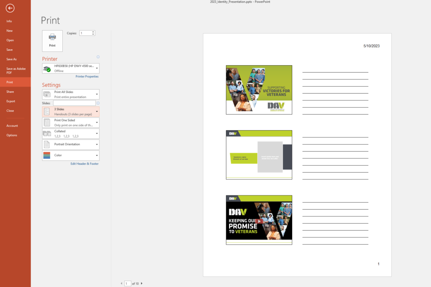
Task: Open the Printer Properties link
Action: coord(87,76)
